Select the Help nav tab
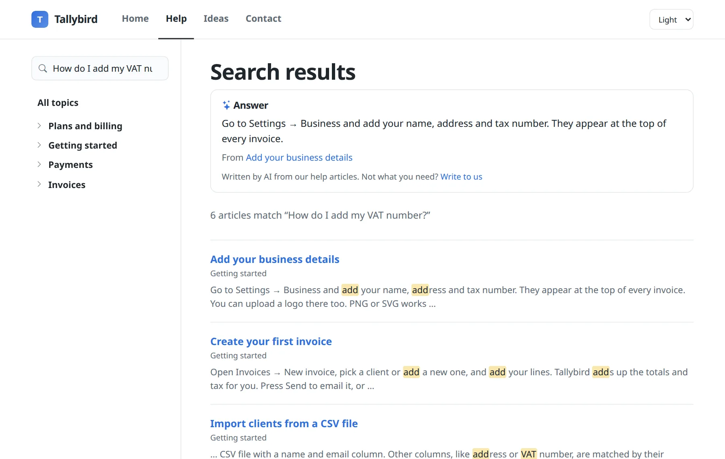725x459 pixels. [176, 19]
